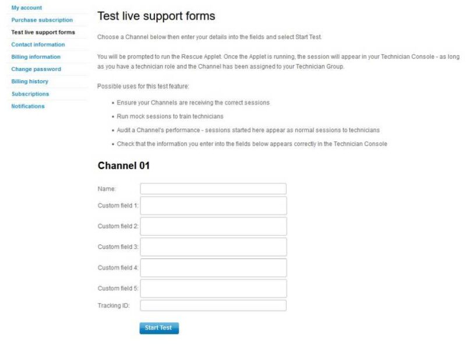This screenshot has width=466, height=345.
Task: Click the Name input field
Action: pyautogui.click(x=213, y=188)
